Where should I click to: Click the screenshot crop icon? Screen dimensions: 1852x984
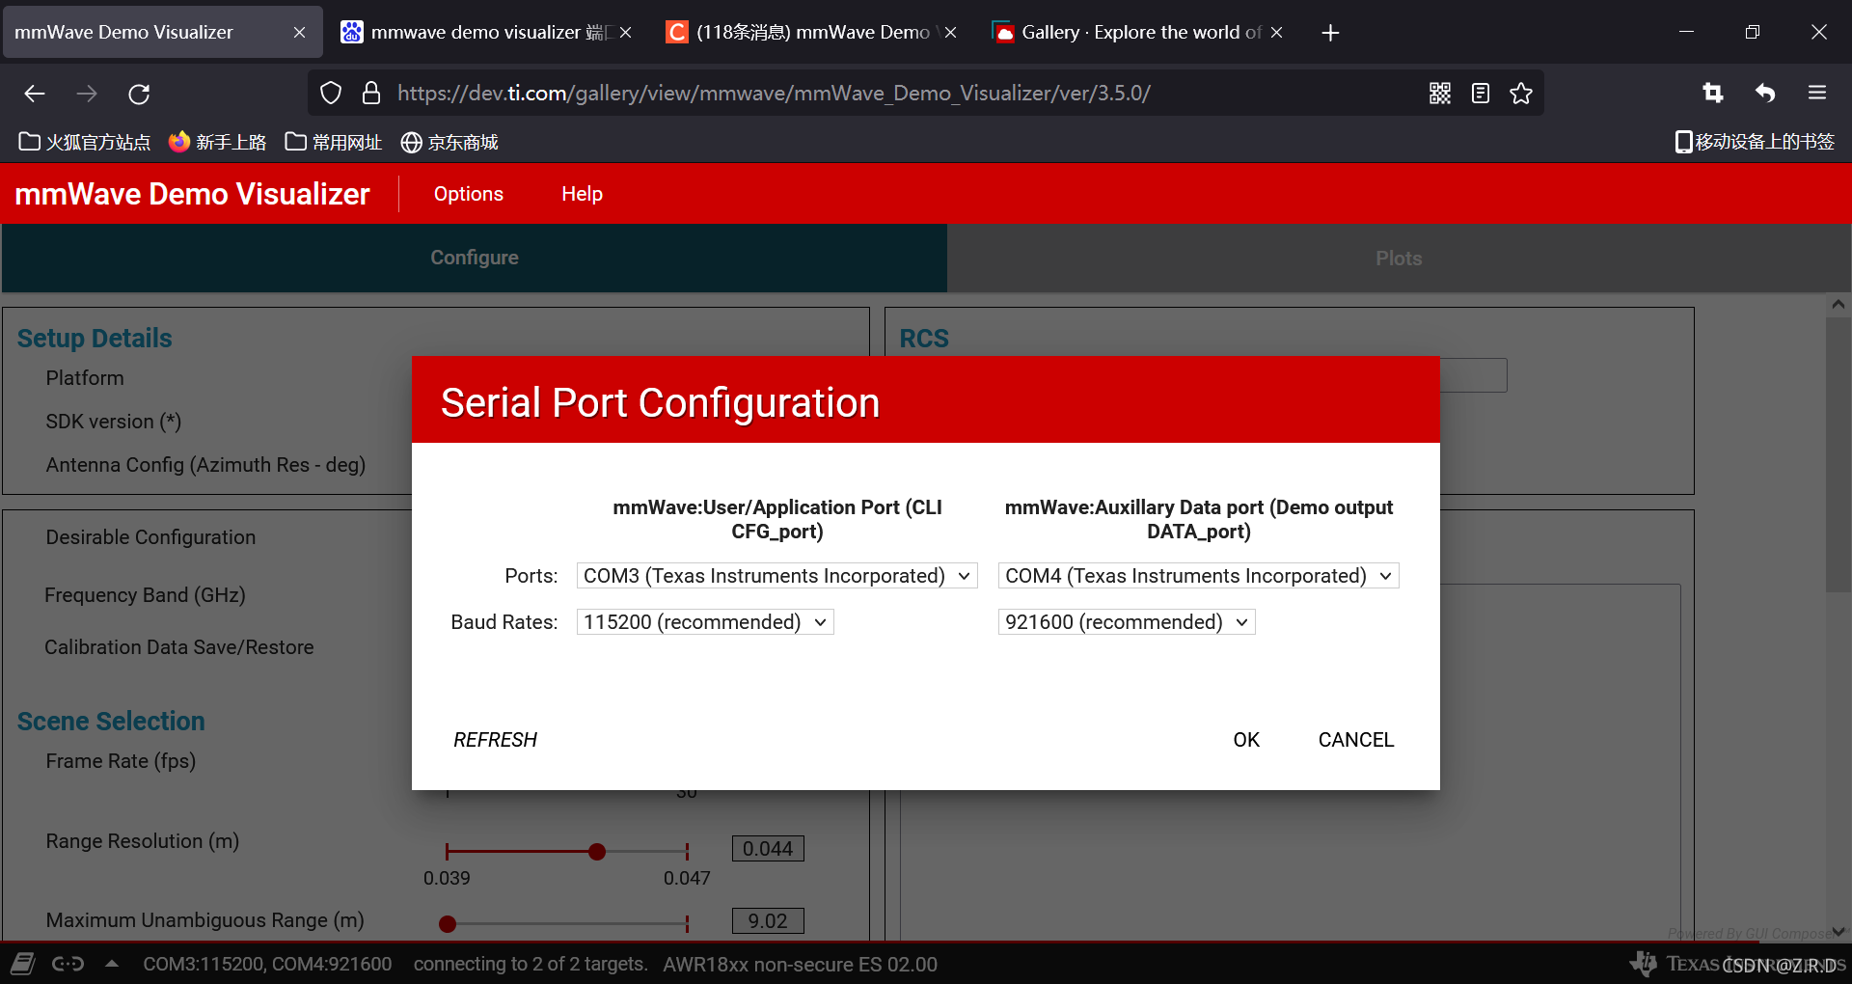[1713, 93]
